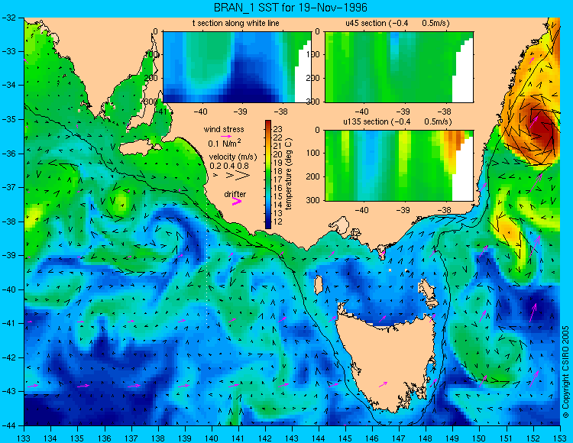Click the white dotted section line on the map
This screenshot has height=443, width=573.
click(207, 261)
